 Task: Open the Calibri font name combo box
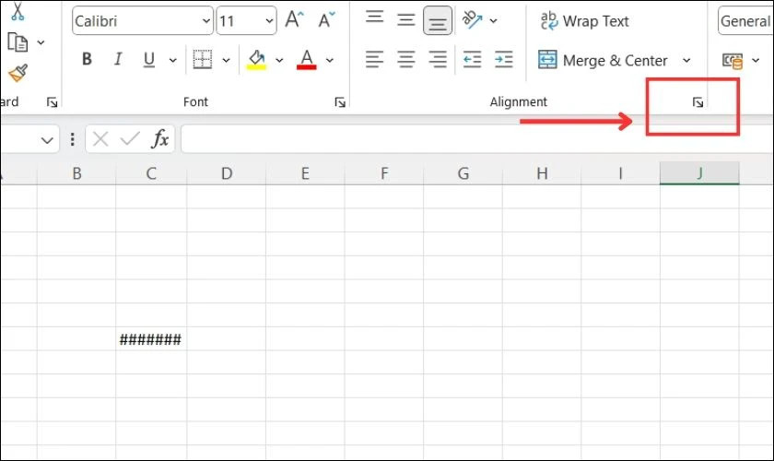pos(143,21)
